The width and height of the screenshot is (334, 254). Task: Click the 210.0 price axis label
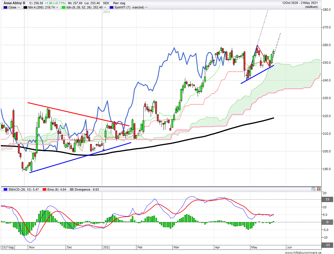click(327, 134)
